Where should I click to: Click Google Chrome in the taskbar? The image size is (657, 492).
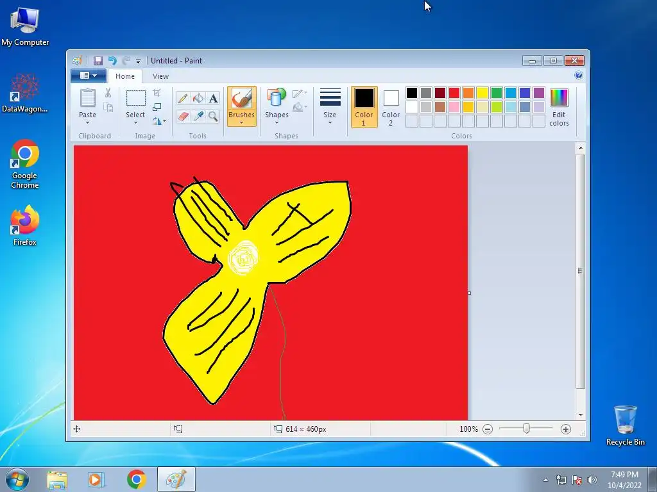pos(136,480)
